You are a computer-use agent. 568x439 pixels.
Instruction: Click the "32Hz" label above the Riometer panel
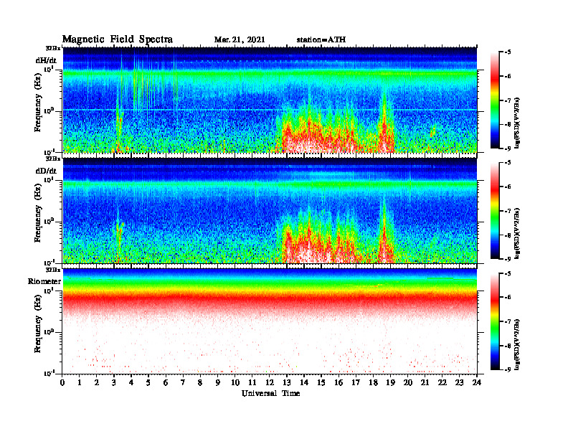coord(53,270)
